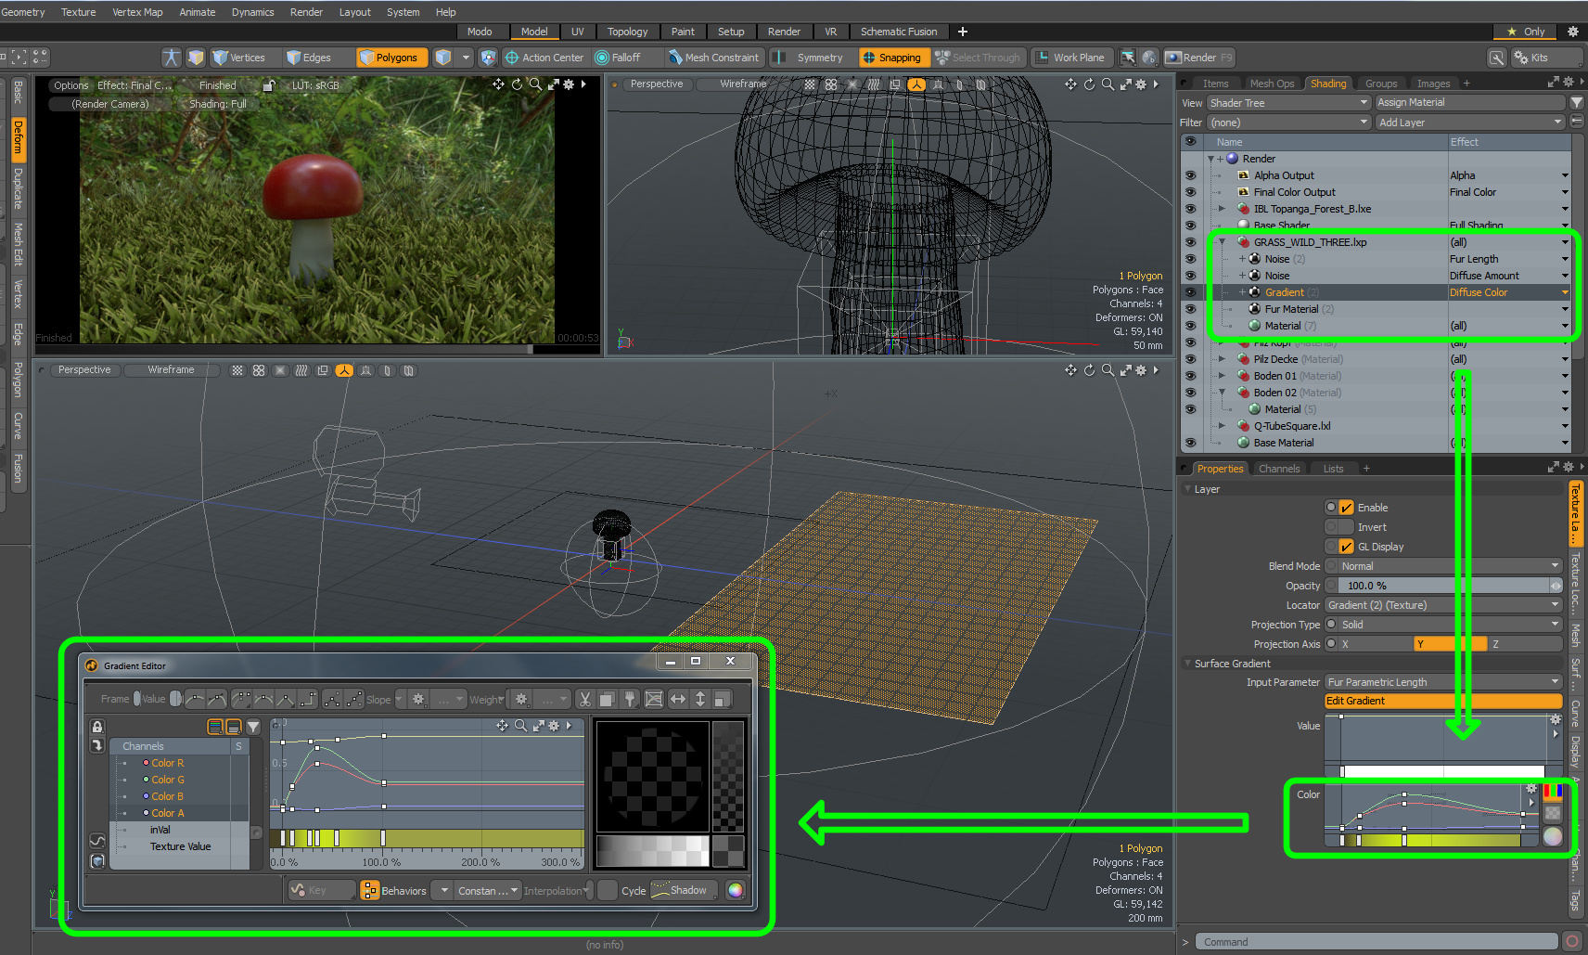Open the Kits gear icon

[1521, 58]
